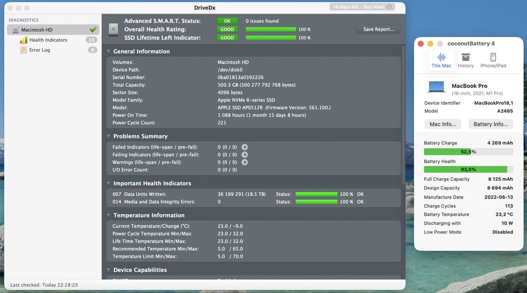Open the Mac Info button
527x293 pixels.
click(x=443, y=124)
